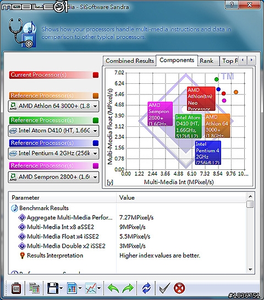The image size is (264, 300).
Task: Click the 5.5MPixel/s value
Action: pyautogui.click(x=135, y=237)
